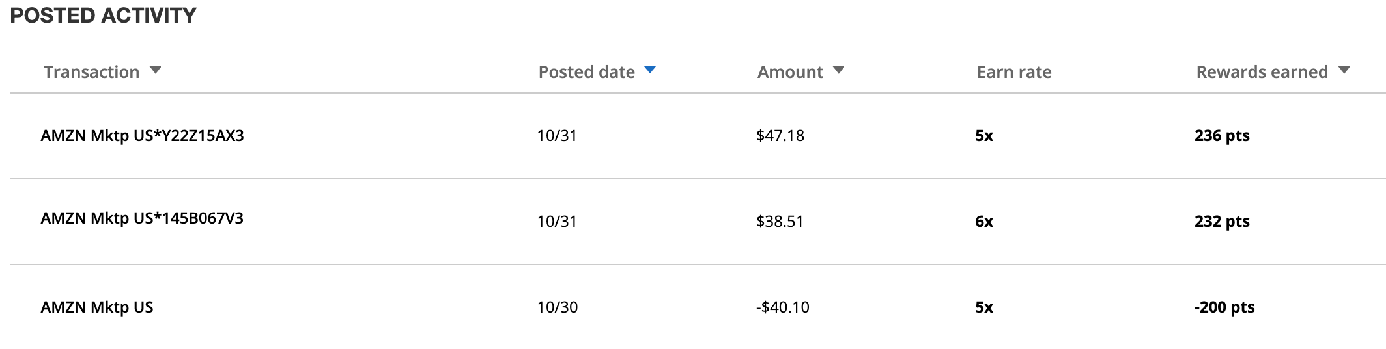Open transaction AMZN Mktp US*145B067V3

(142, 218)
